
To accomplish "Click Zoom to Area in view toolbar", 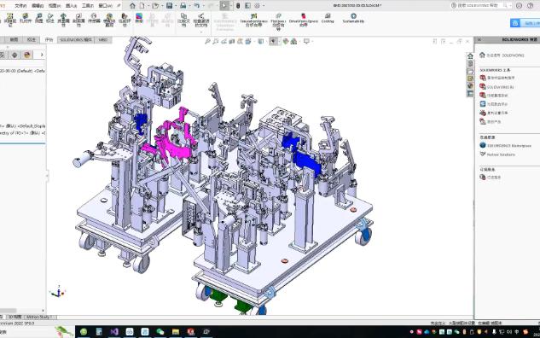I will click(216, 41).
